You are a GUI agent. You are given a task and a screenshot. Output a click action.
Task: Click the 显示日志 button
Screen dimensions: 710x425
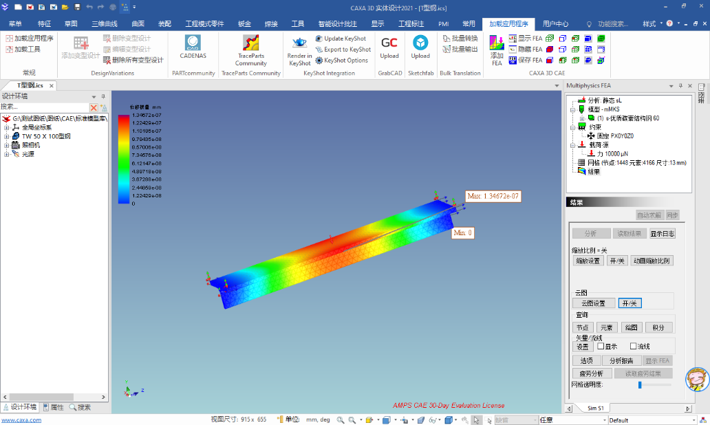click(663, 234)
